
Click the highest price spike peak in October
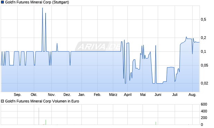(x=42, y=8)
